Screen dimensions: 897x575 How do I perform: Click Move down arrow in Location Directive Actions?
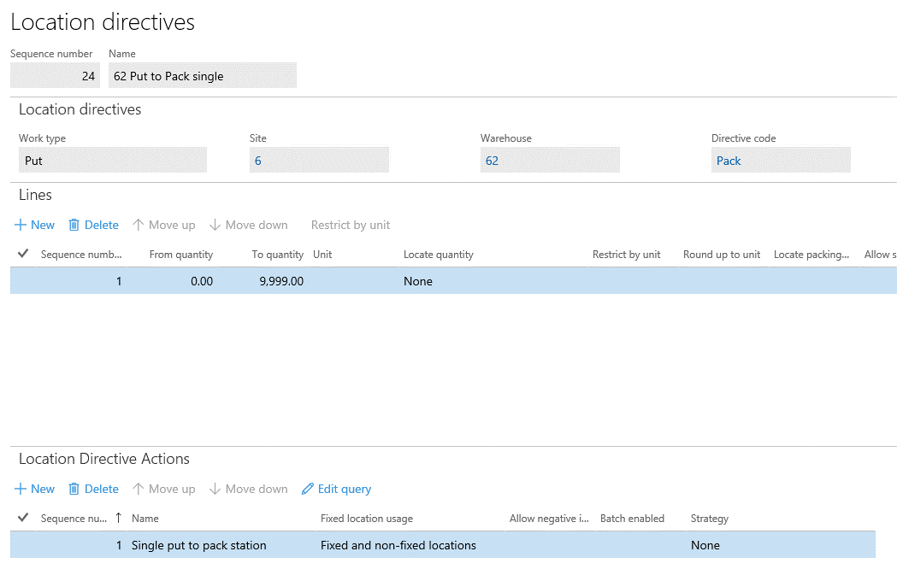[215, 490]
